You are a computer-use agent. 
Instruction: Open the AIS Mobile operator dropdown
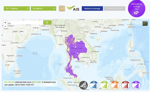pos(43,8)
